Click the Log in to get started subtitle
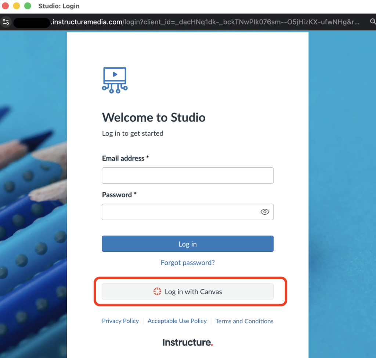Screen dimensions: 376x358 tap(133, 133)
